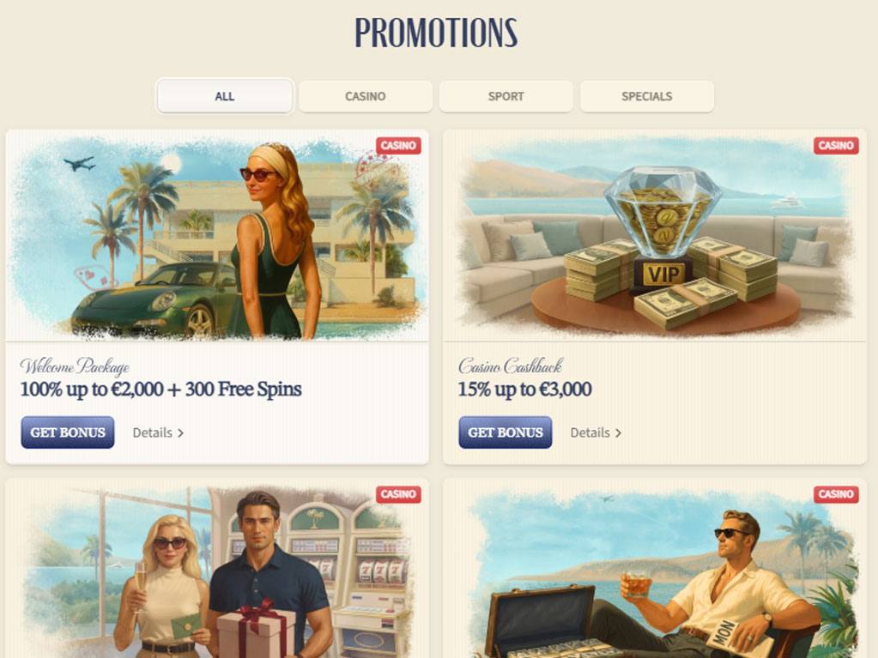878x658 pixels.
Task: Click the 15% up to €3,000 title
Action: pyautogui.click(x=524, y=389)
